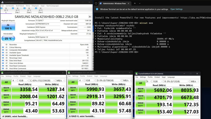This screenshot has height=119, width=211.
Task: Click the next-disk arrow button beside Samsung title
Action: tap(90, 17)
